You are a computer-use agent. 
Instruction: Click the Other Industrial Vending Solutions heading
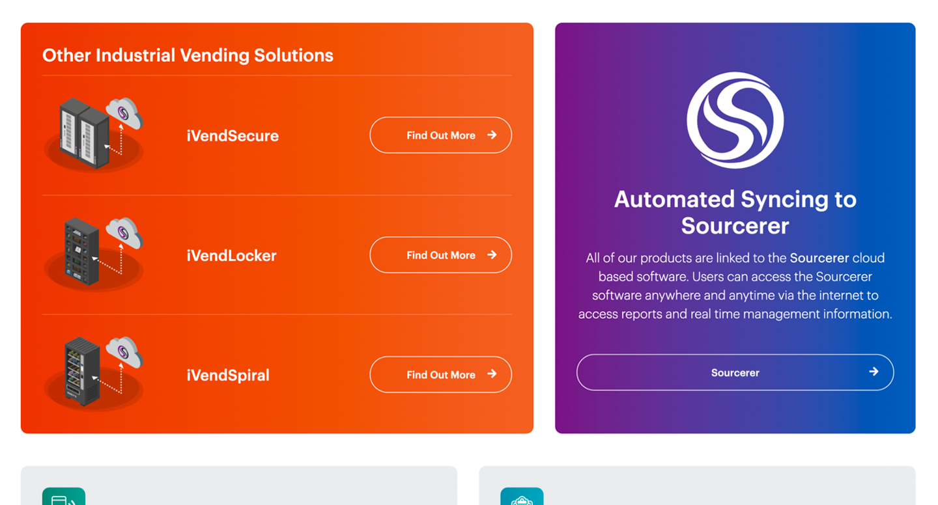[x=188, y=55]
